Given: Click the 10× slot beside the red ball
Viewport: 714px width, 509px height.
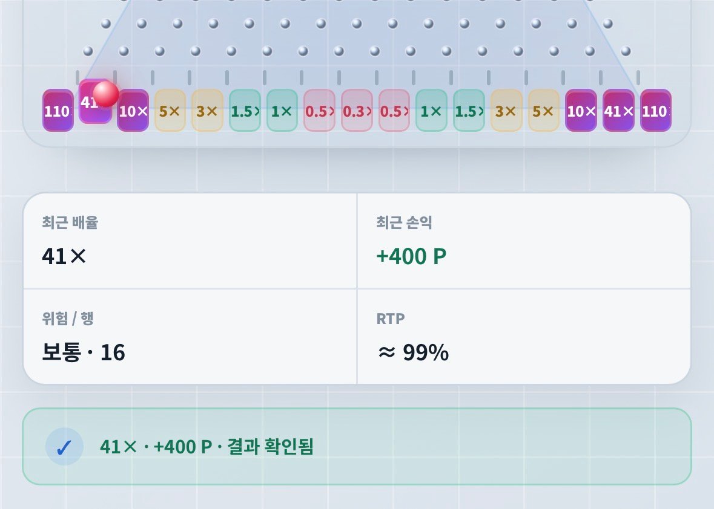Looking at the screenshot, I should pyautogui.click(x=133, y=111).
